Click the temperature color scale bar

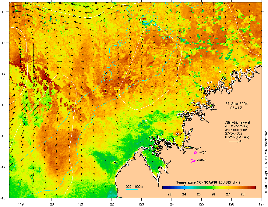[209, 188]
